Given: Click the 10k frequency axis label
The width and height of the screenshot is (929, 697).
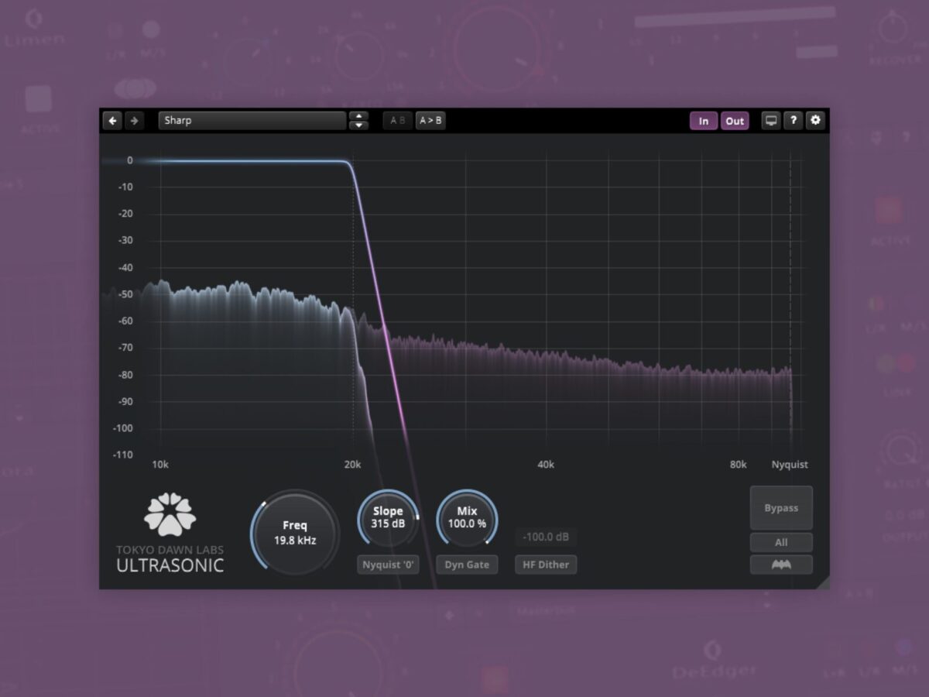Looking at the screenshot, I should point(160,465).
